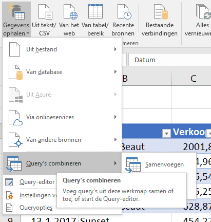Open the Recente bronnen icon
Viewport: 211px width, 222px height.
click(x=124, y=12)
